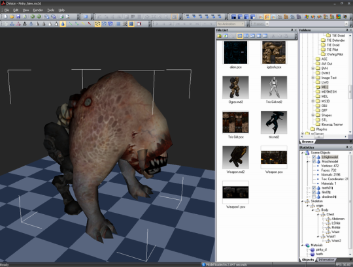Click the pink move object icon
The height and width of the screenshot is (267, 353).
(18, 24)
